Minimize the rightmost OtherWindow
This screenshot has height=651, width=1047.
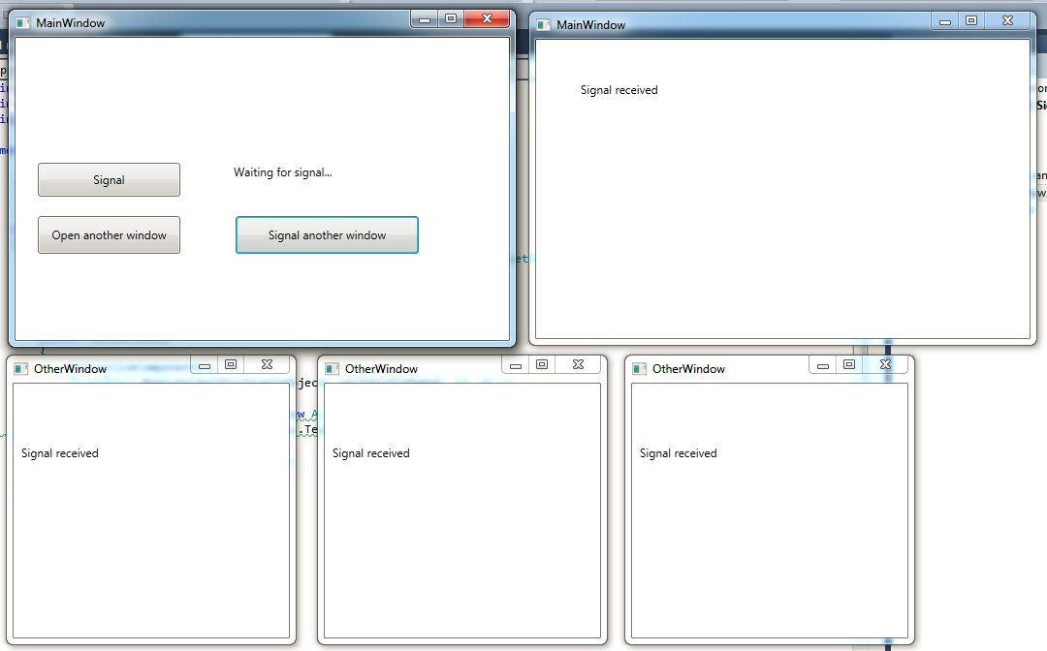pos(822,363)
